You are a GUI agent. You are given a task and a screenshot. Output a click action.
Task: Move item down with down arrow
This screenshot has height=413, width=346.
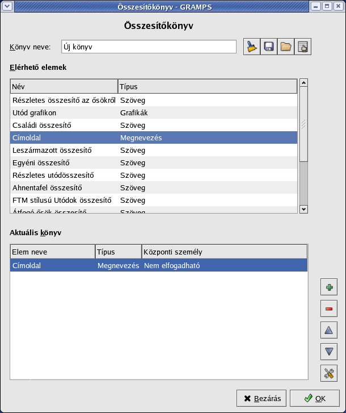pyautogui.click(x=328, y=352)
